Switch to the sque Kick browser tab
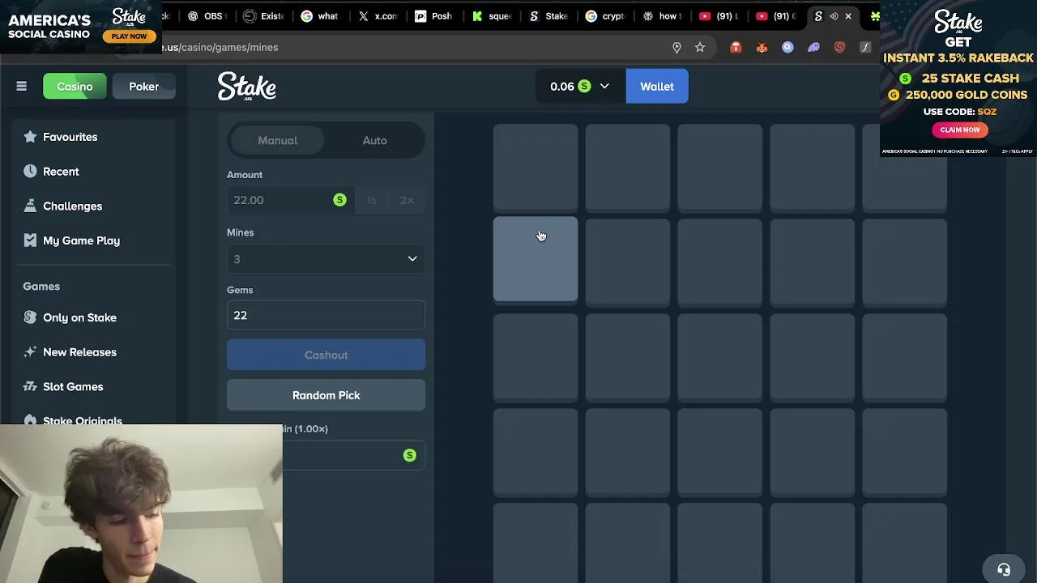Viewport: 1037px width, 583px height. pyautogui.click(x=492, y=16)
